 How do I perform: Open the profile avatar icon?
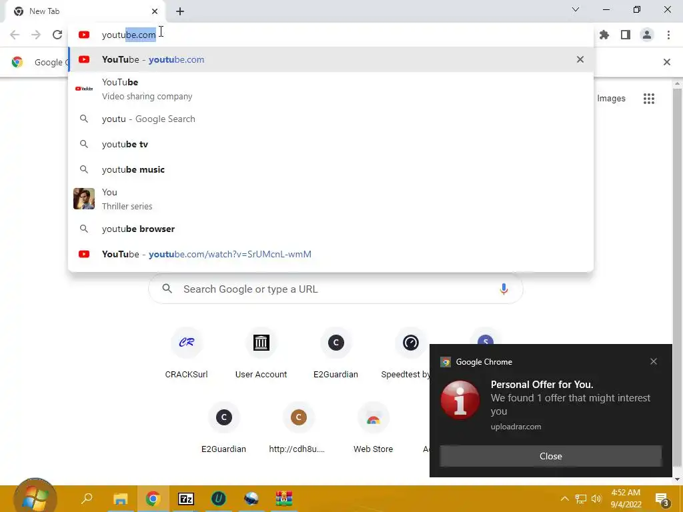pyautogui.click(x=647, y=35)
